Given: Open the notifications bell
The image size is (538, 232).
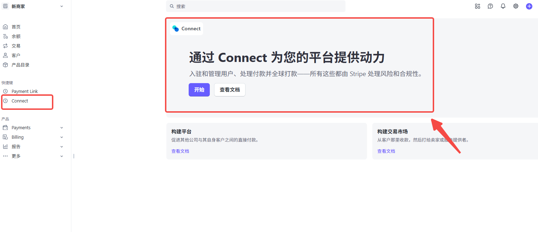Looking at the screenshot, I should point(503,6).
